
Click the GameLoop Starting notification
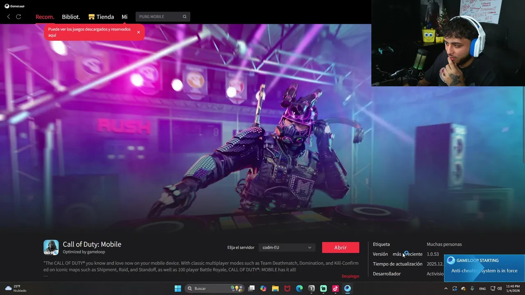pos(484,268)
